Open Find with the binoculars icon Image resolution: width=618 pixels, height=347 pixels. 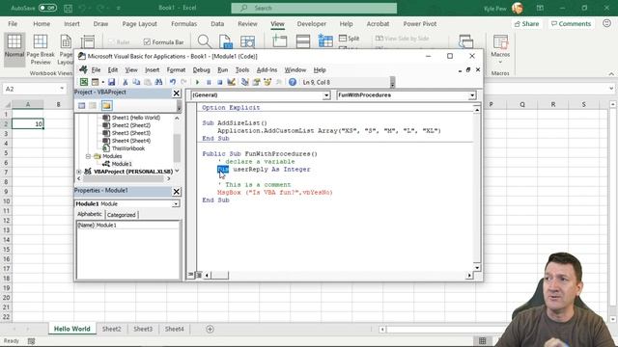158,82
